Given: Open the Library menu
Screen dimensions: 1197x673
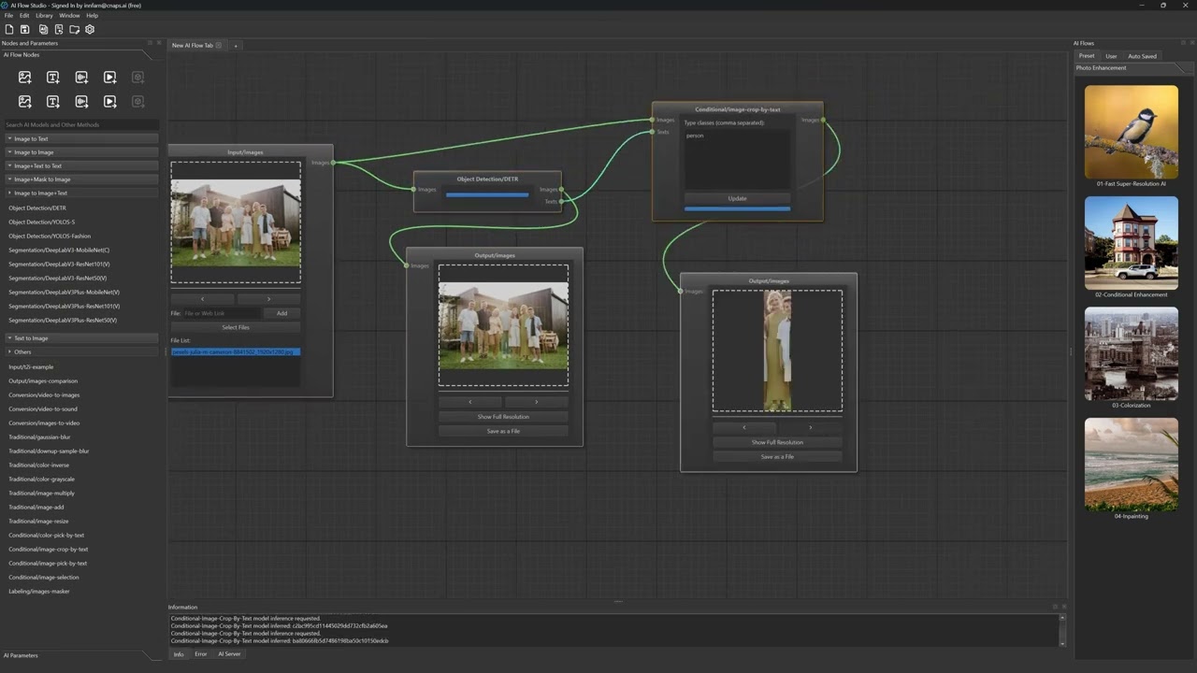Looking at the screenshot, I should click(44, 16).
